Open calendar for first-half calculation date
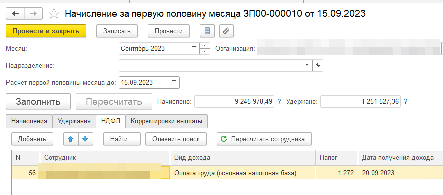Viewport: 443px width, 195px height. point(174,82)
